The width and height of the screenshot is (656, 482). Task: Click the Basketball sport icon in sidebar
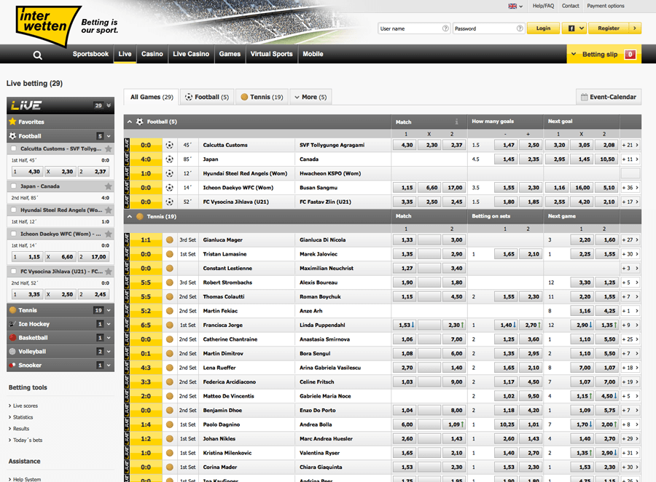pos(12,338)
